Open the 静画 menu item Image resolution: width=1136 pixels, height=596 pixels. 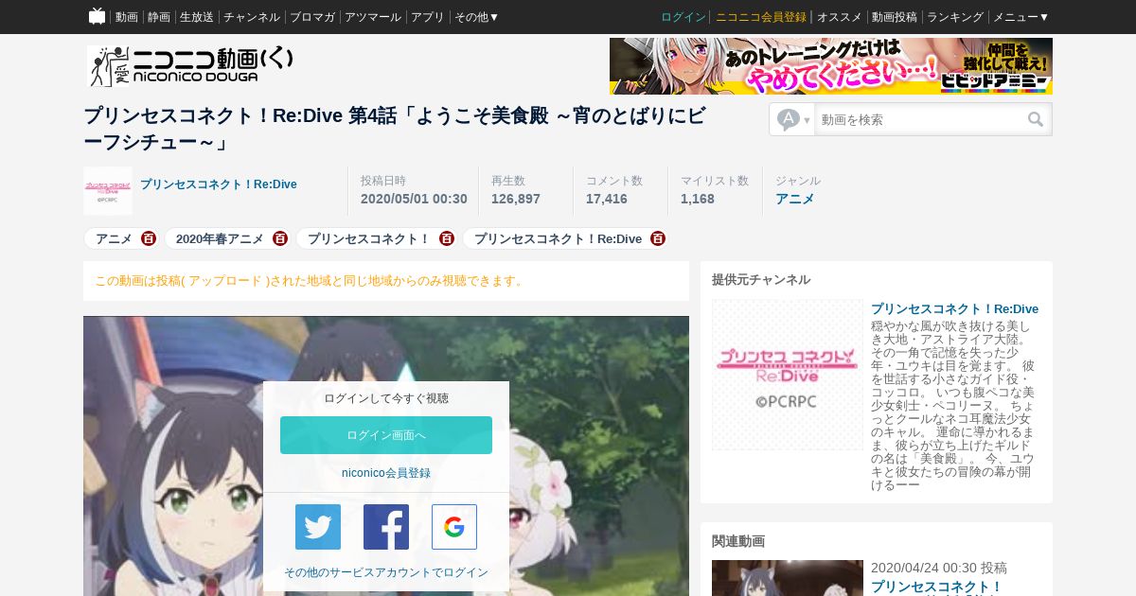pyautogui.click(x=159, y=17)
